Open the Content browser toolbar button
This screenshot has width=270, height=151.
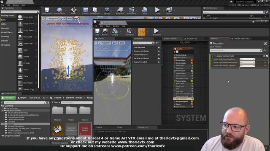pyautogui.click(x=85, y=11)
